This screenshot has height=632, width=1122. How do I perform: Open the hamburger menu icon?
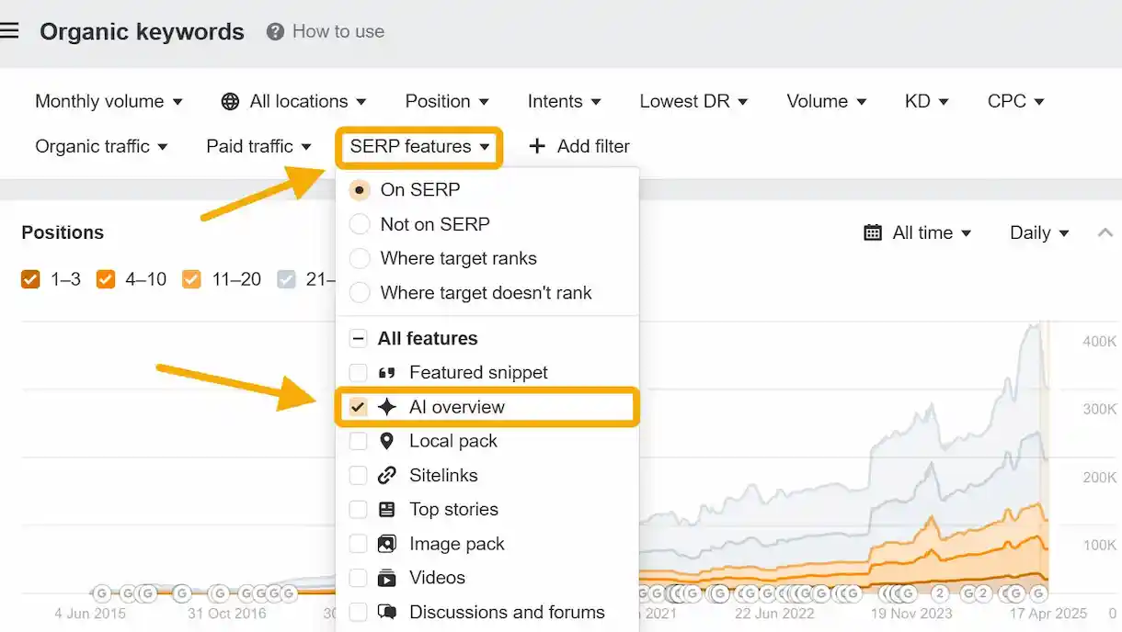click(x=9, y=31)
